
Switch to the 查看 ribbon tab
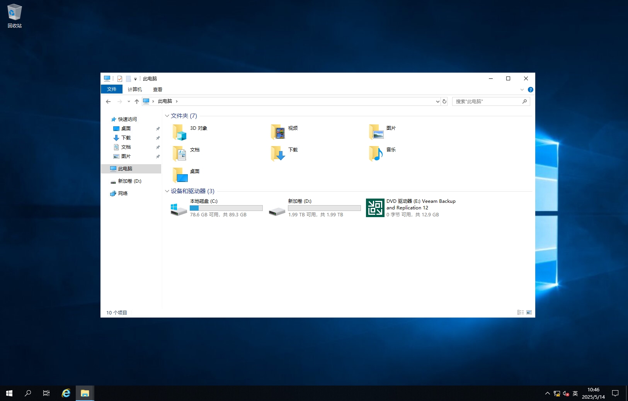[x=157, y=89]
